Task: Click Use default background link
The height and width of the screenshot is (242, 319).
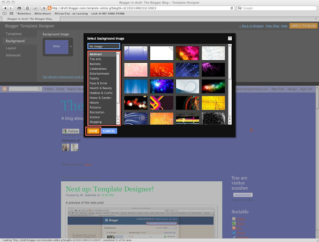Action: 63,77
